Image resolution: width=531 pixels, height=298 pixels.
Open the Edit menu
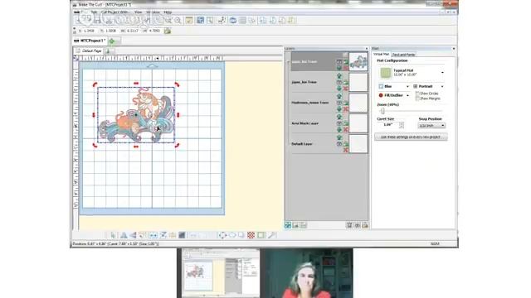click(94, 12)
